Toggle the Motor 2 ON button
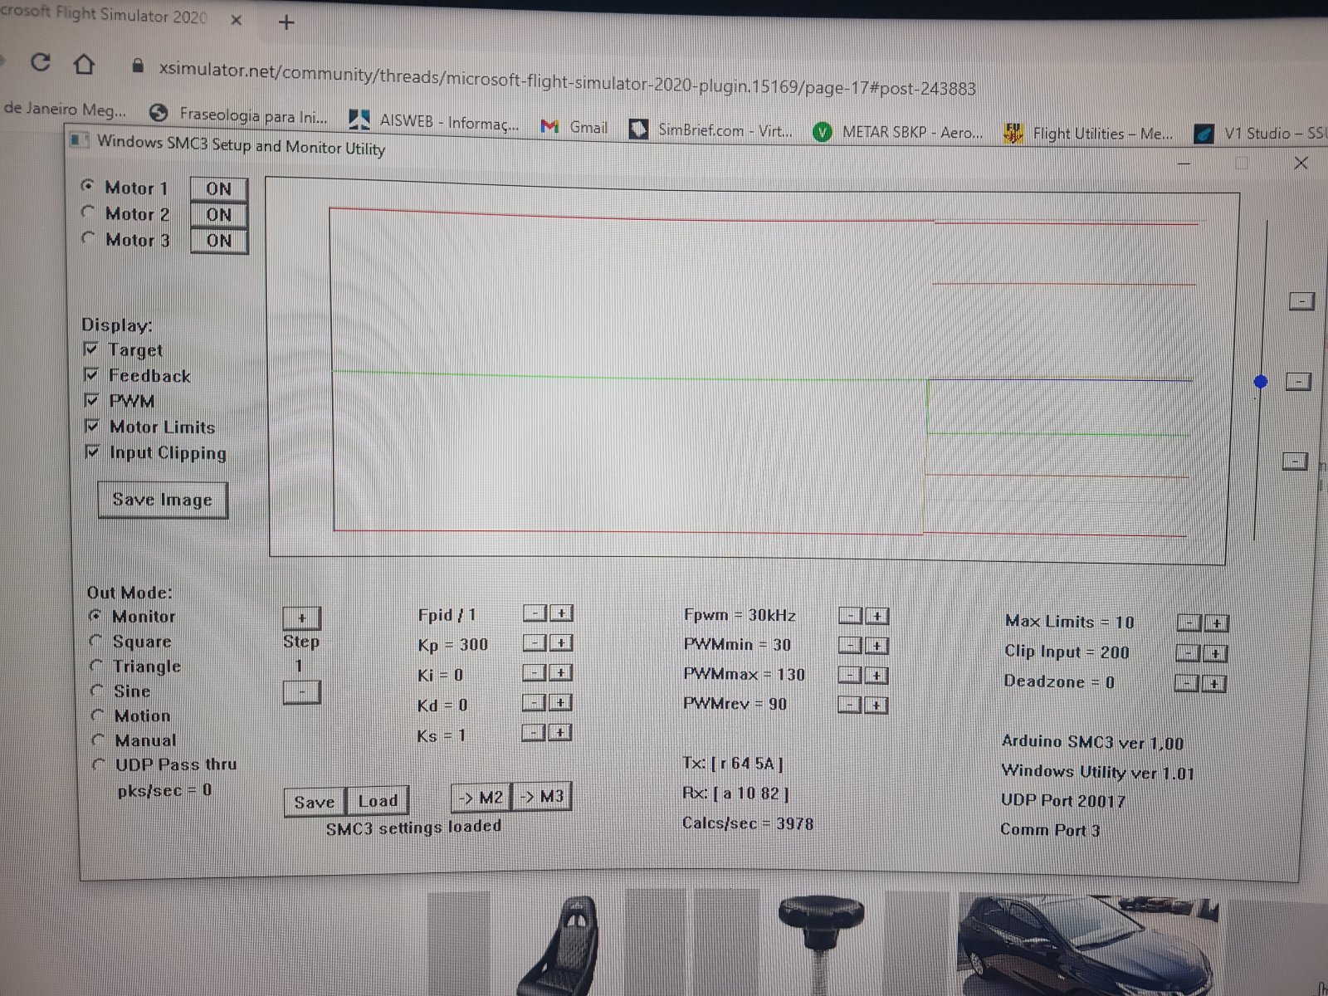The height and width of the screenshot is (996, 1328). tap(219, 215)
